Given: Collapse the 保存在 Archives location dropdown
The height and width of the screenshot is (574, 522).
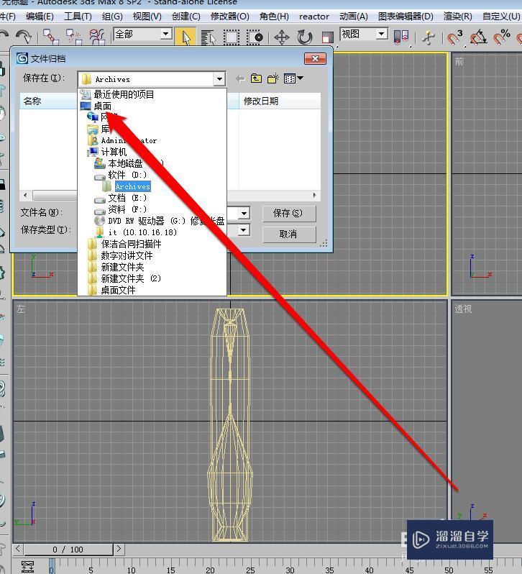Looking at the screenshot, I should click(219, 78).
